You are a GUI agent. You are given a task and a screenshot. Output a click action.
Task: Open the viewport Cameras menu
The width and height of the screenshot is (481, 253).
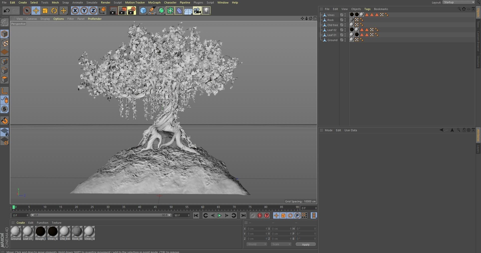pos(32,19)
